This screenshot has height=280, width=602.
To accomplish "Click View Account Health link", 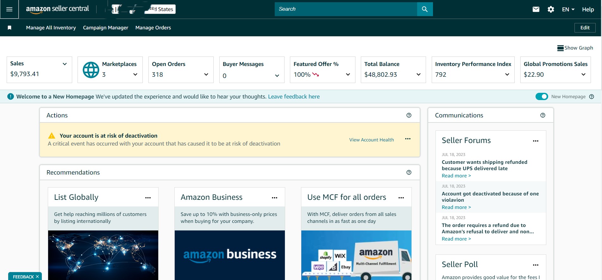I will (x=371, y=140).
